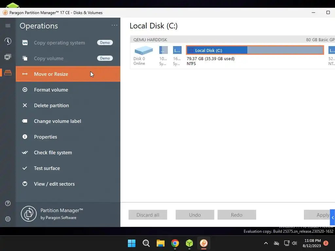Click the Copy volume icon
Image resolution: width=335 pixels, height=251 pixels.
tap(25, 58)
